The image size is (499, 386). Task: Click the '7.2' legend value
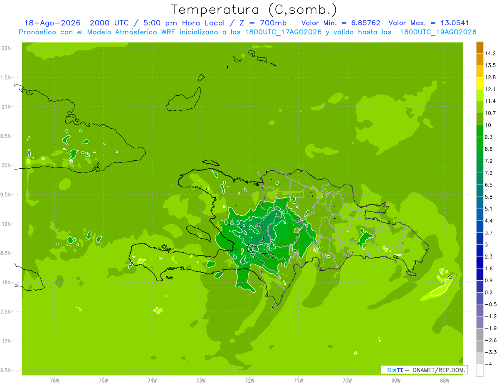tap(489, 173)
